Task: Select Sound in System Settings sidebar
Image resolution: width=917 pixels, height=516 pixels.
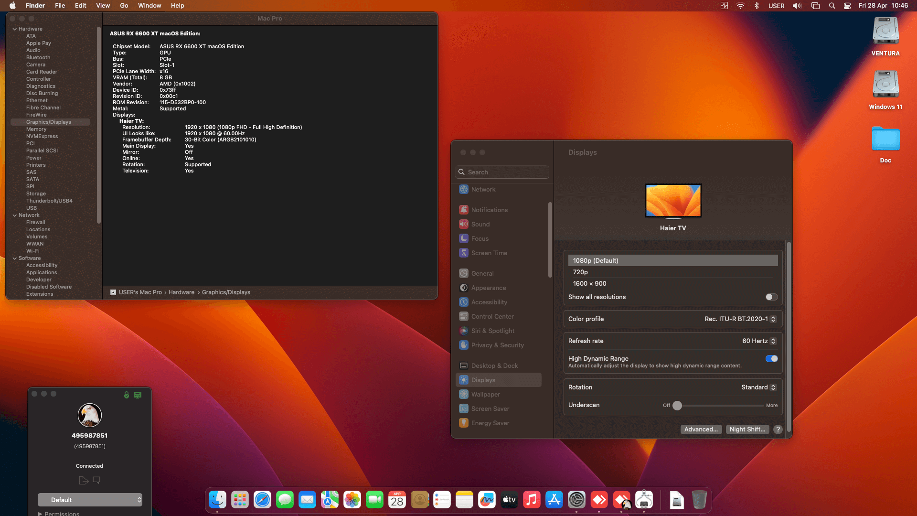Action: (x=498, y=224)
